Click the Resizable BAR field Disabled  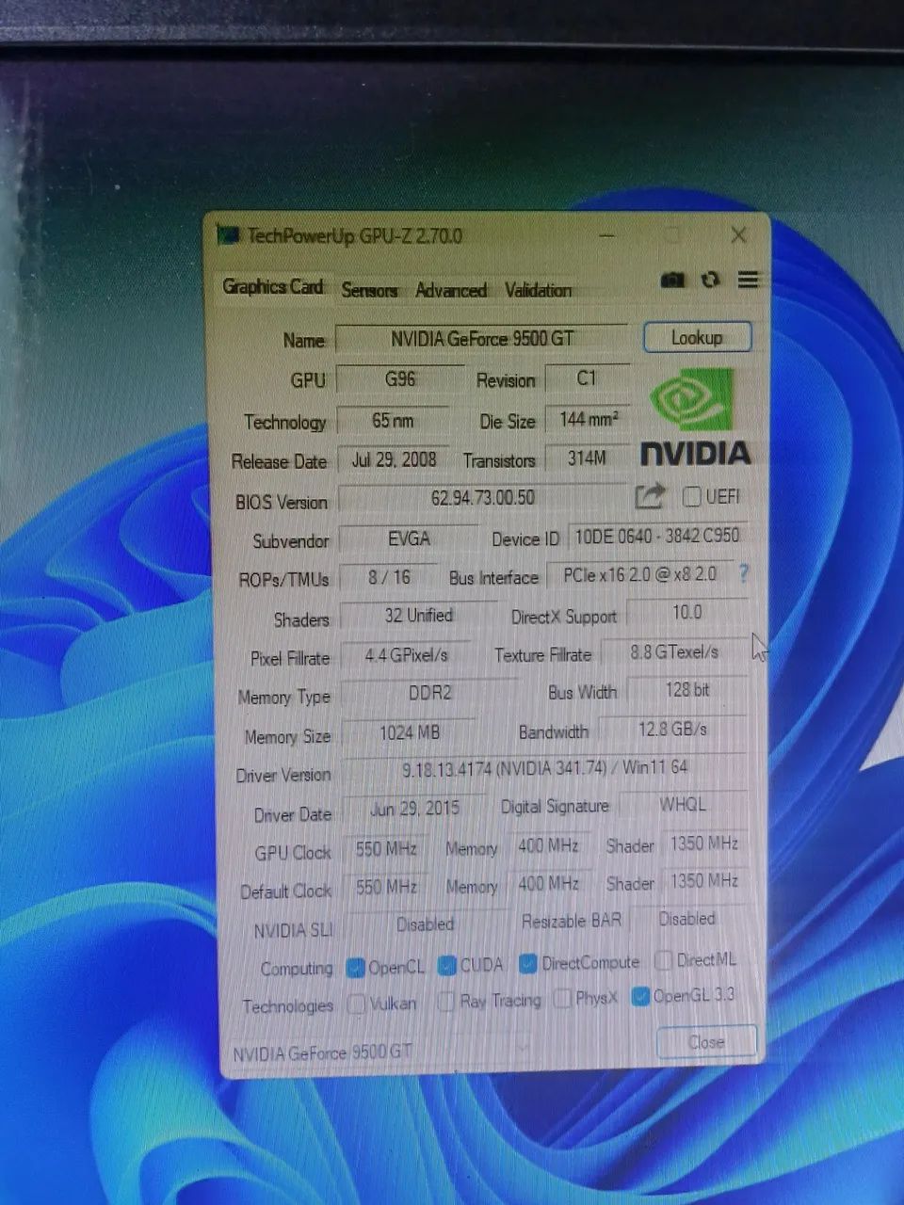(x=687, y=919)
